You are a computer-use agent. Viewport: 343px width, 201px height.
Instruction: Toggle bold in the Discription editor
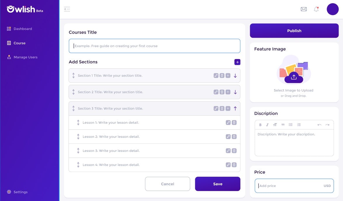[260, 124]
